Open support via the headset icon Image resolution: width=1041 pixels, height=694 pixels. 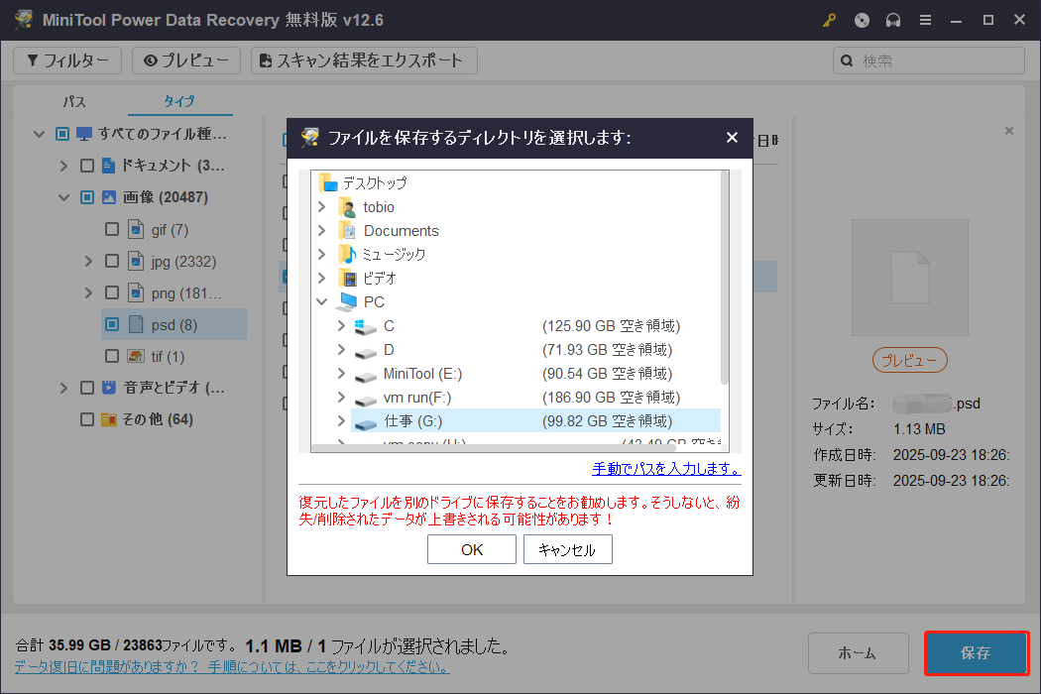tap(893, 20)
